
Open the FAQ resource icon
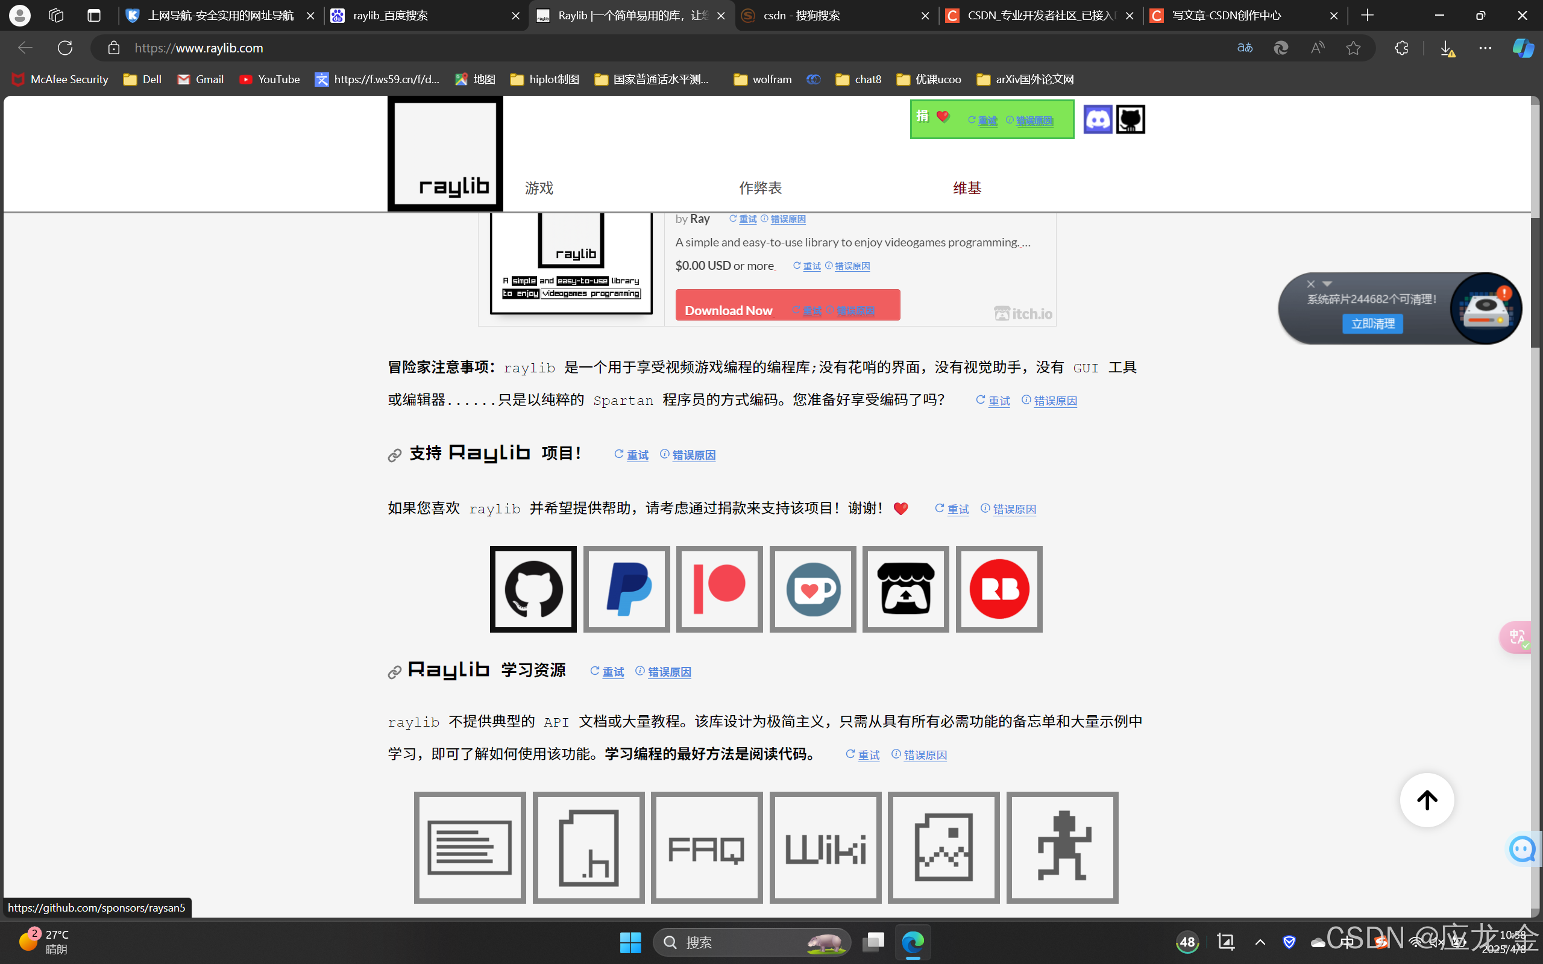[x=706, y=847]
